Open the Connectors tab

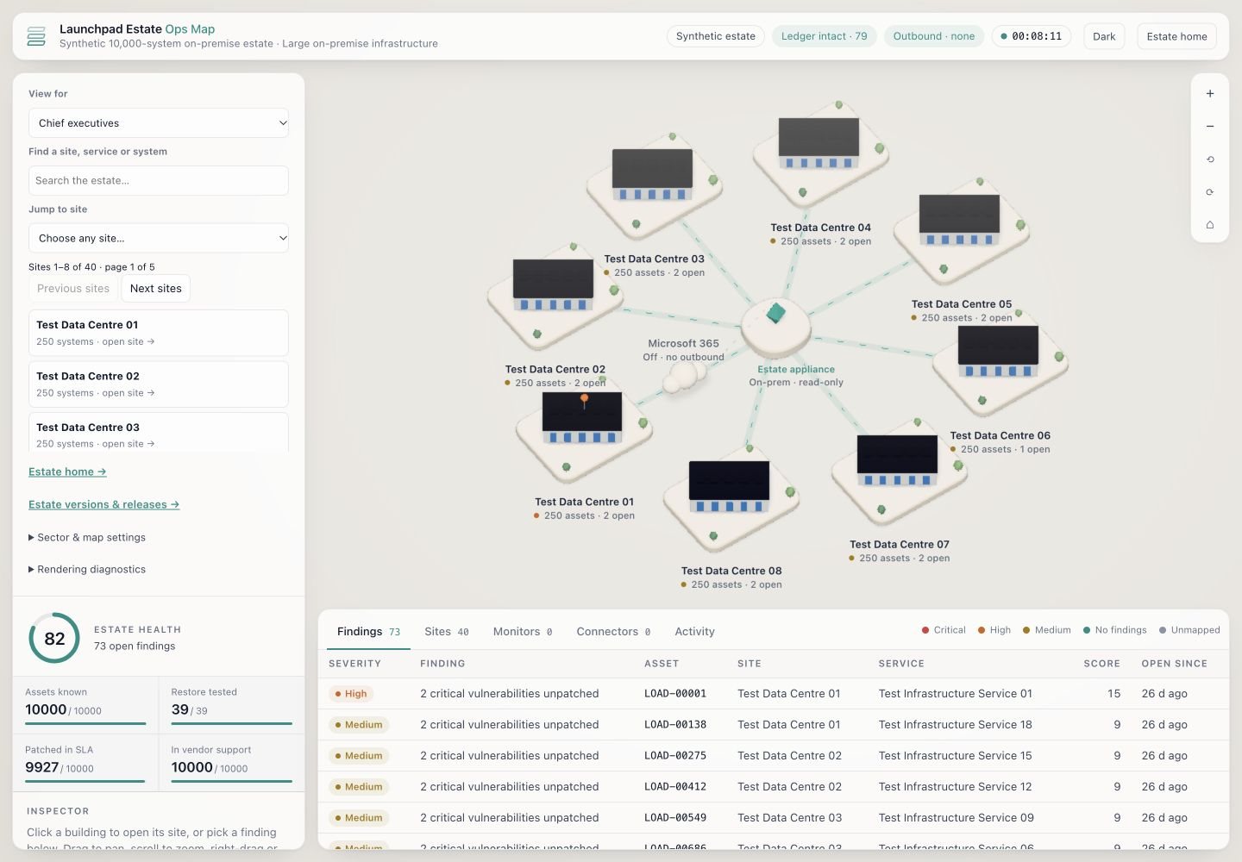pyautogui.click(x=613, y=631)
